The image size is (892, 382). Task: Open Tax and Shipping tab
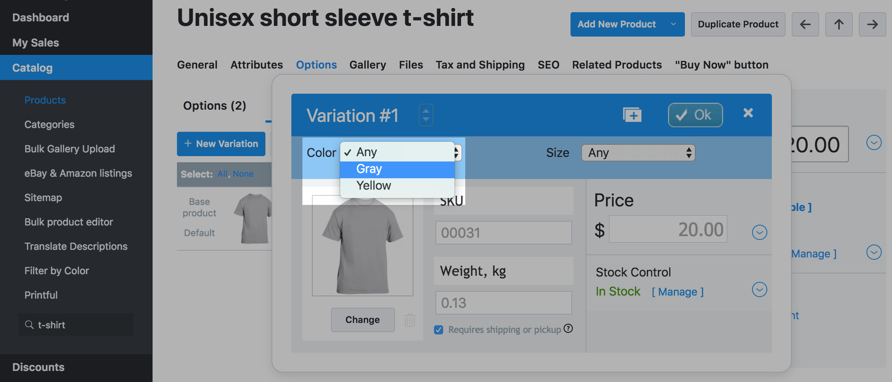coord(480,65)
